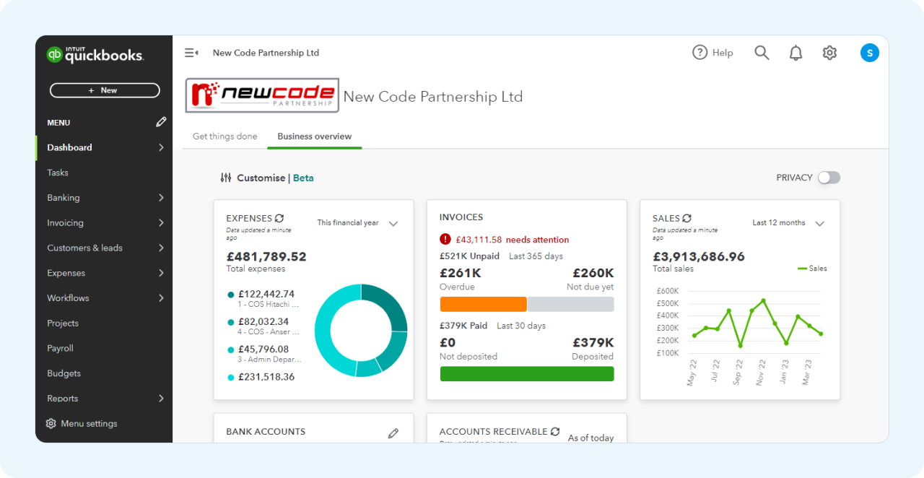Open the Last 12 months dropdown
This screenshot has width=924, height=478.
tap(788, 223)
